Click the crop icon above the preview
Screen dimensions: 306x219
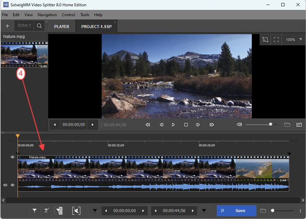[x=265, y=39]
